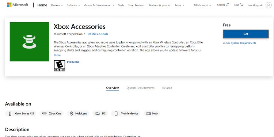Open Jose Gregorio account avatar
This screenshot has height=137, width=274.
(269, 5)
